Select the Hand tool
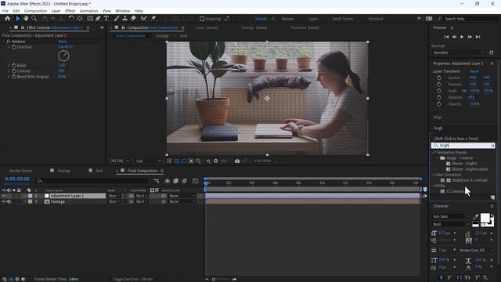The image size is (501, 282). tap(26, 19)
